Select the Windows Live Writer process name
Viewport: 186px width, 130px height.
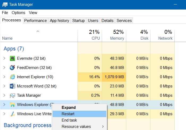(x=34, y=114)
